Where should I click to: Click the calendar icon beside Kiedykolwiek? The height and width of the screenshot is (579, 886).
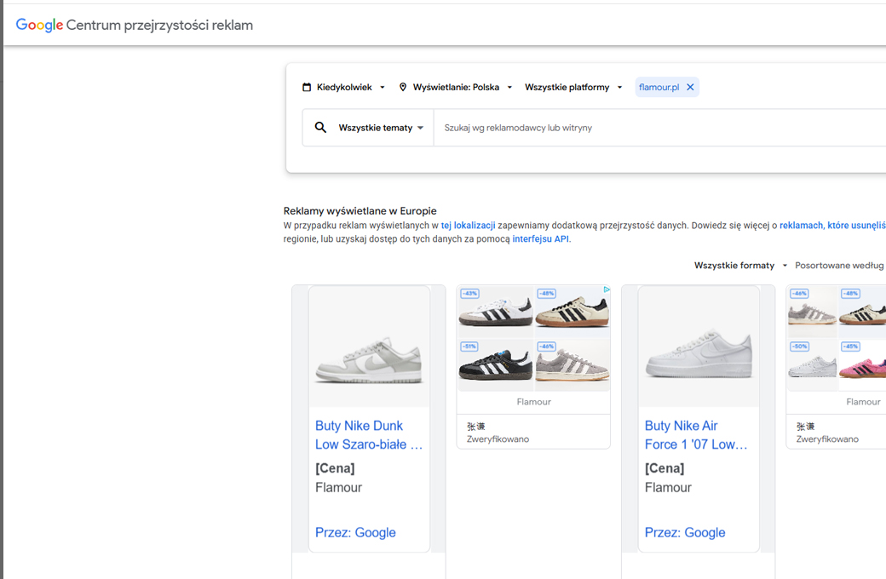pos(307,87)
